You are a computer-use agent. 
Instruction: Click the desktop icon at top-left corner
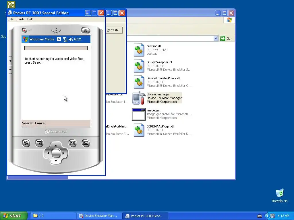[11, 5]
